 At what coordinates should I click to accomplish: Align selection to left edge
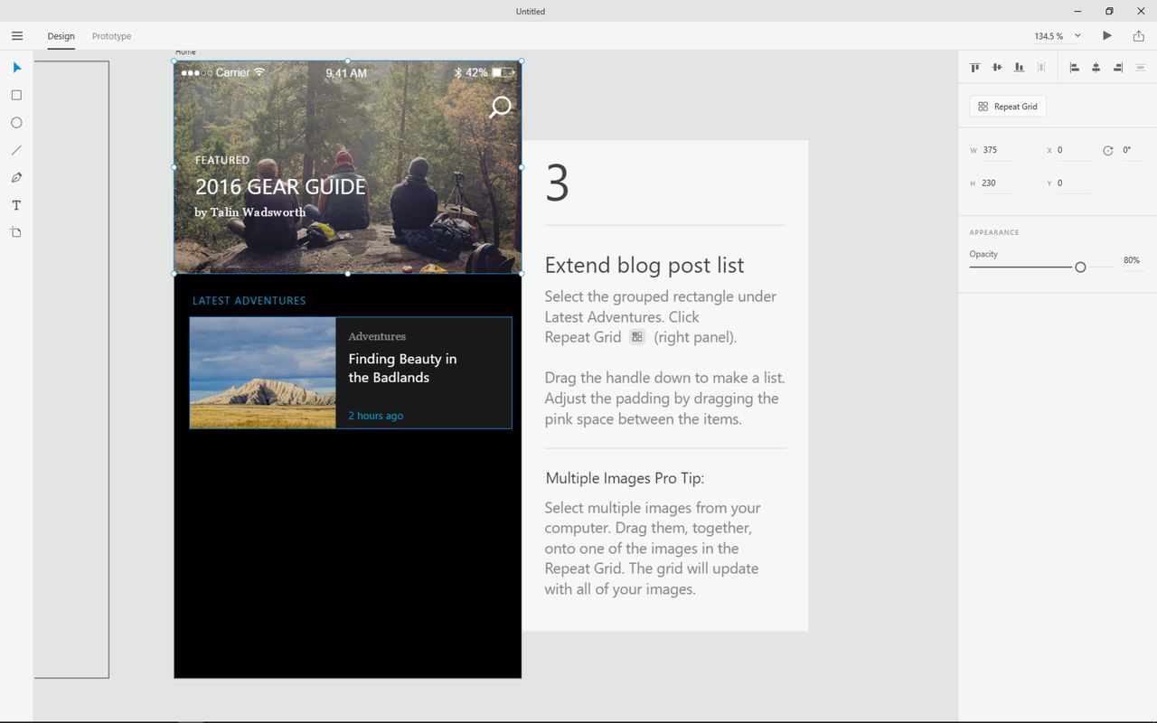click(1075, 67)
